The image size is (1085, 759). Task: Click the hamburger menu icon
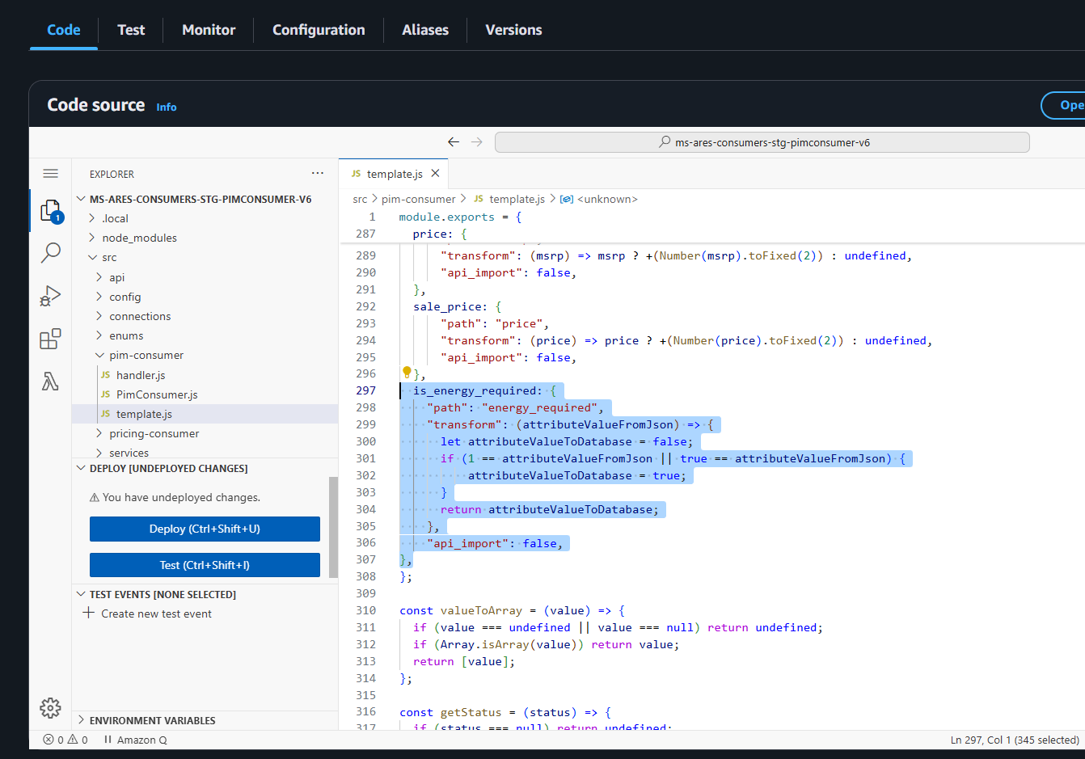coord(50,174)
